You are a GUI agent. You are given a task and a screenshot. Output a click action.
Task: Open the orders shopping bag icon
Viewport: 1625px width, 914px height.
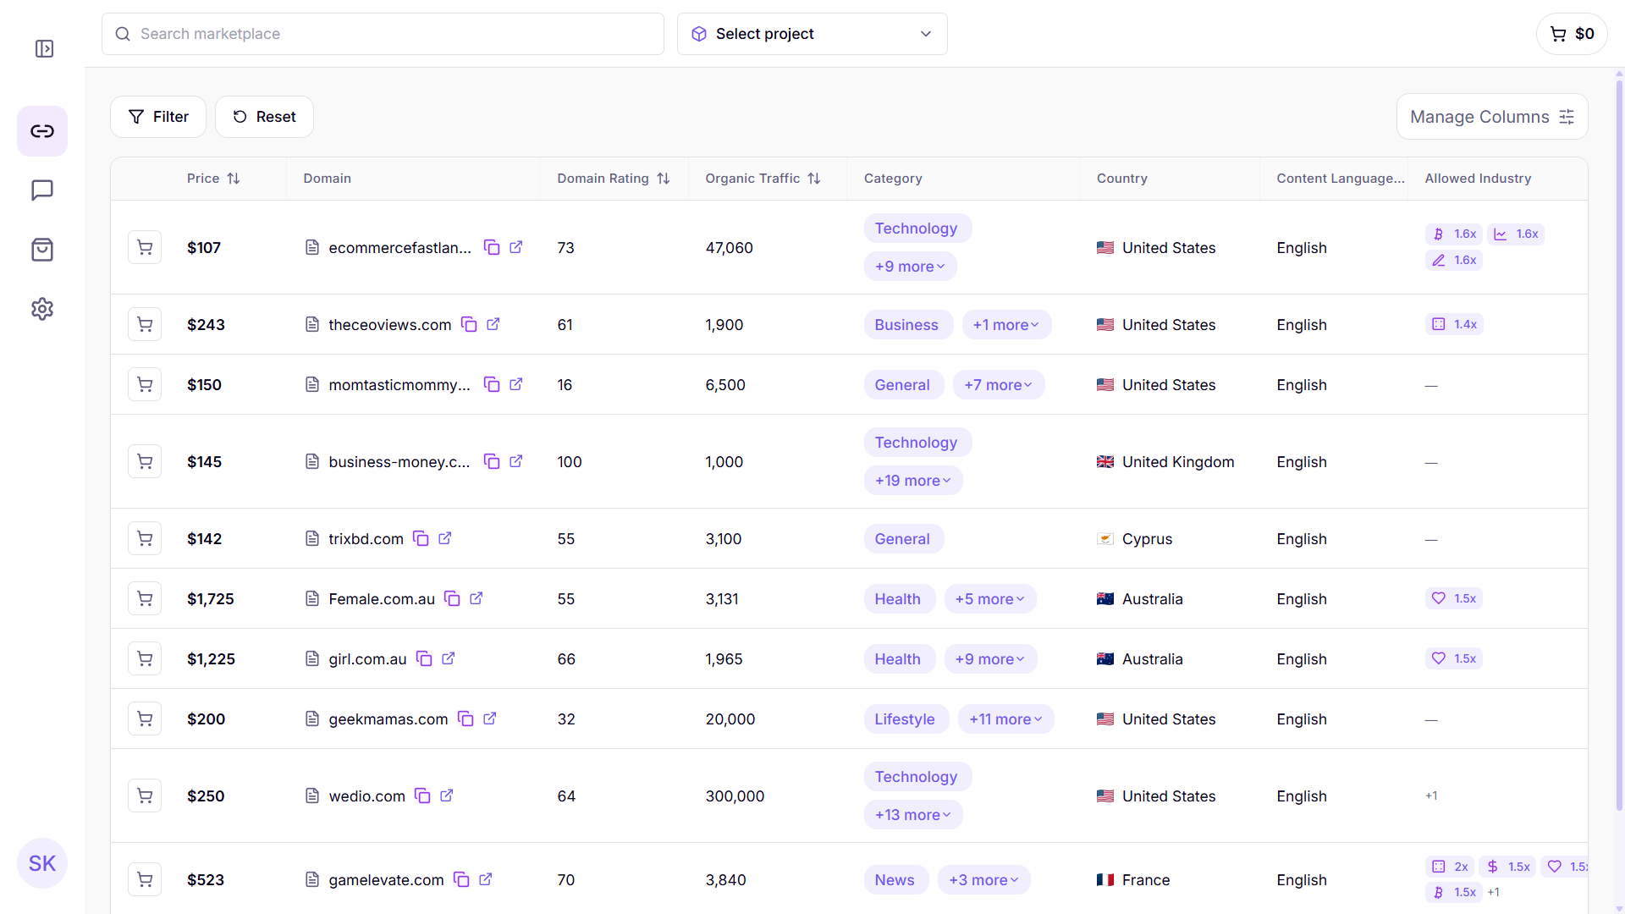[42, 250]
